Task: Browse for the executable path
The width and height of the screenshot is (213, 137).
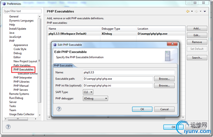Action: pyautogui.click(x=164, y=79)
